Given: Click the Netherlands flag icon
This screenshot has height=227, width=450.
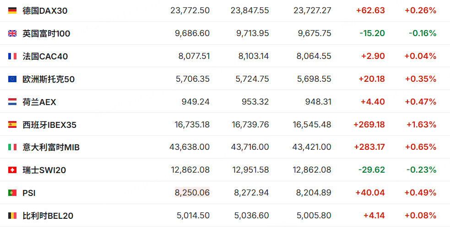Looking at the screenshot, I should (12, 102).
